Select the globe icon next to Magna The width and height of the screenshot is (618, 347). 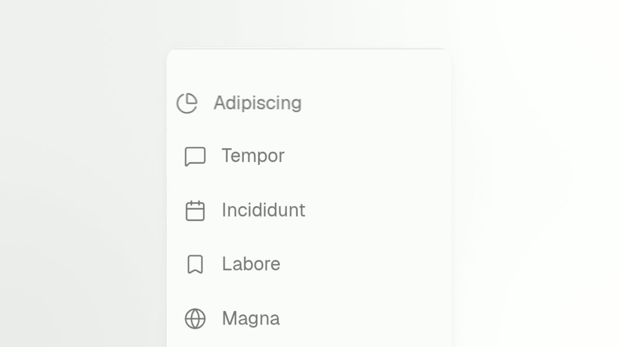pyautogui.click(x=195, y=319)
